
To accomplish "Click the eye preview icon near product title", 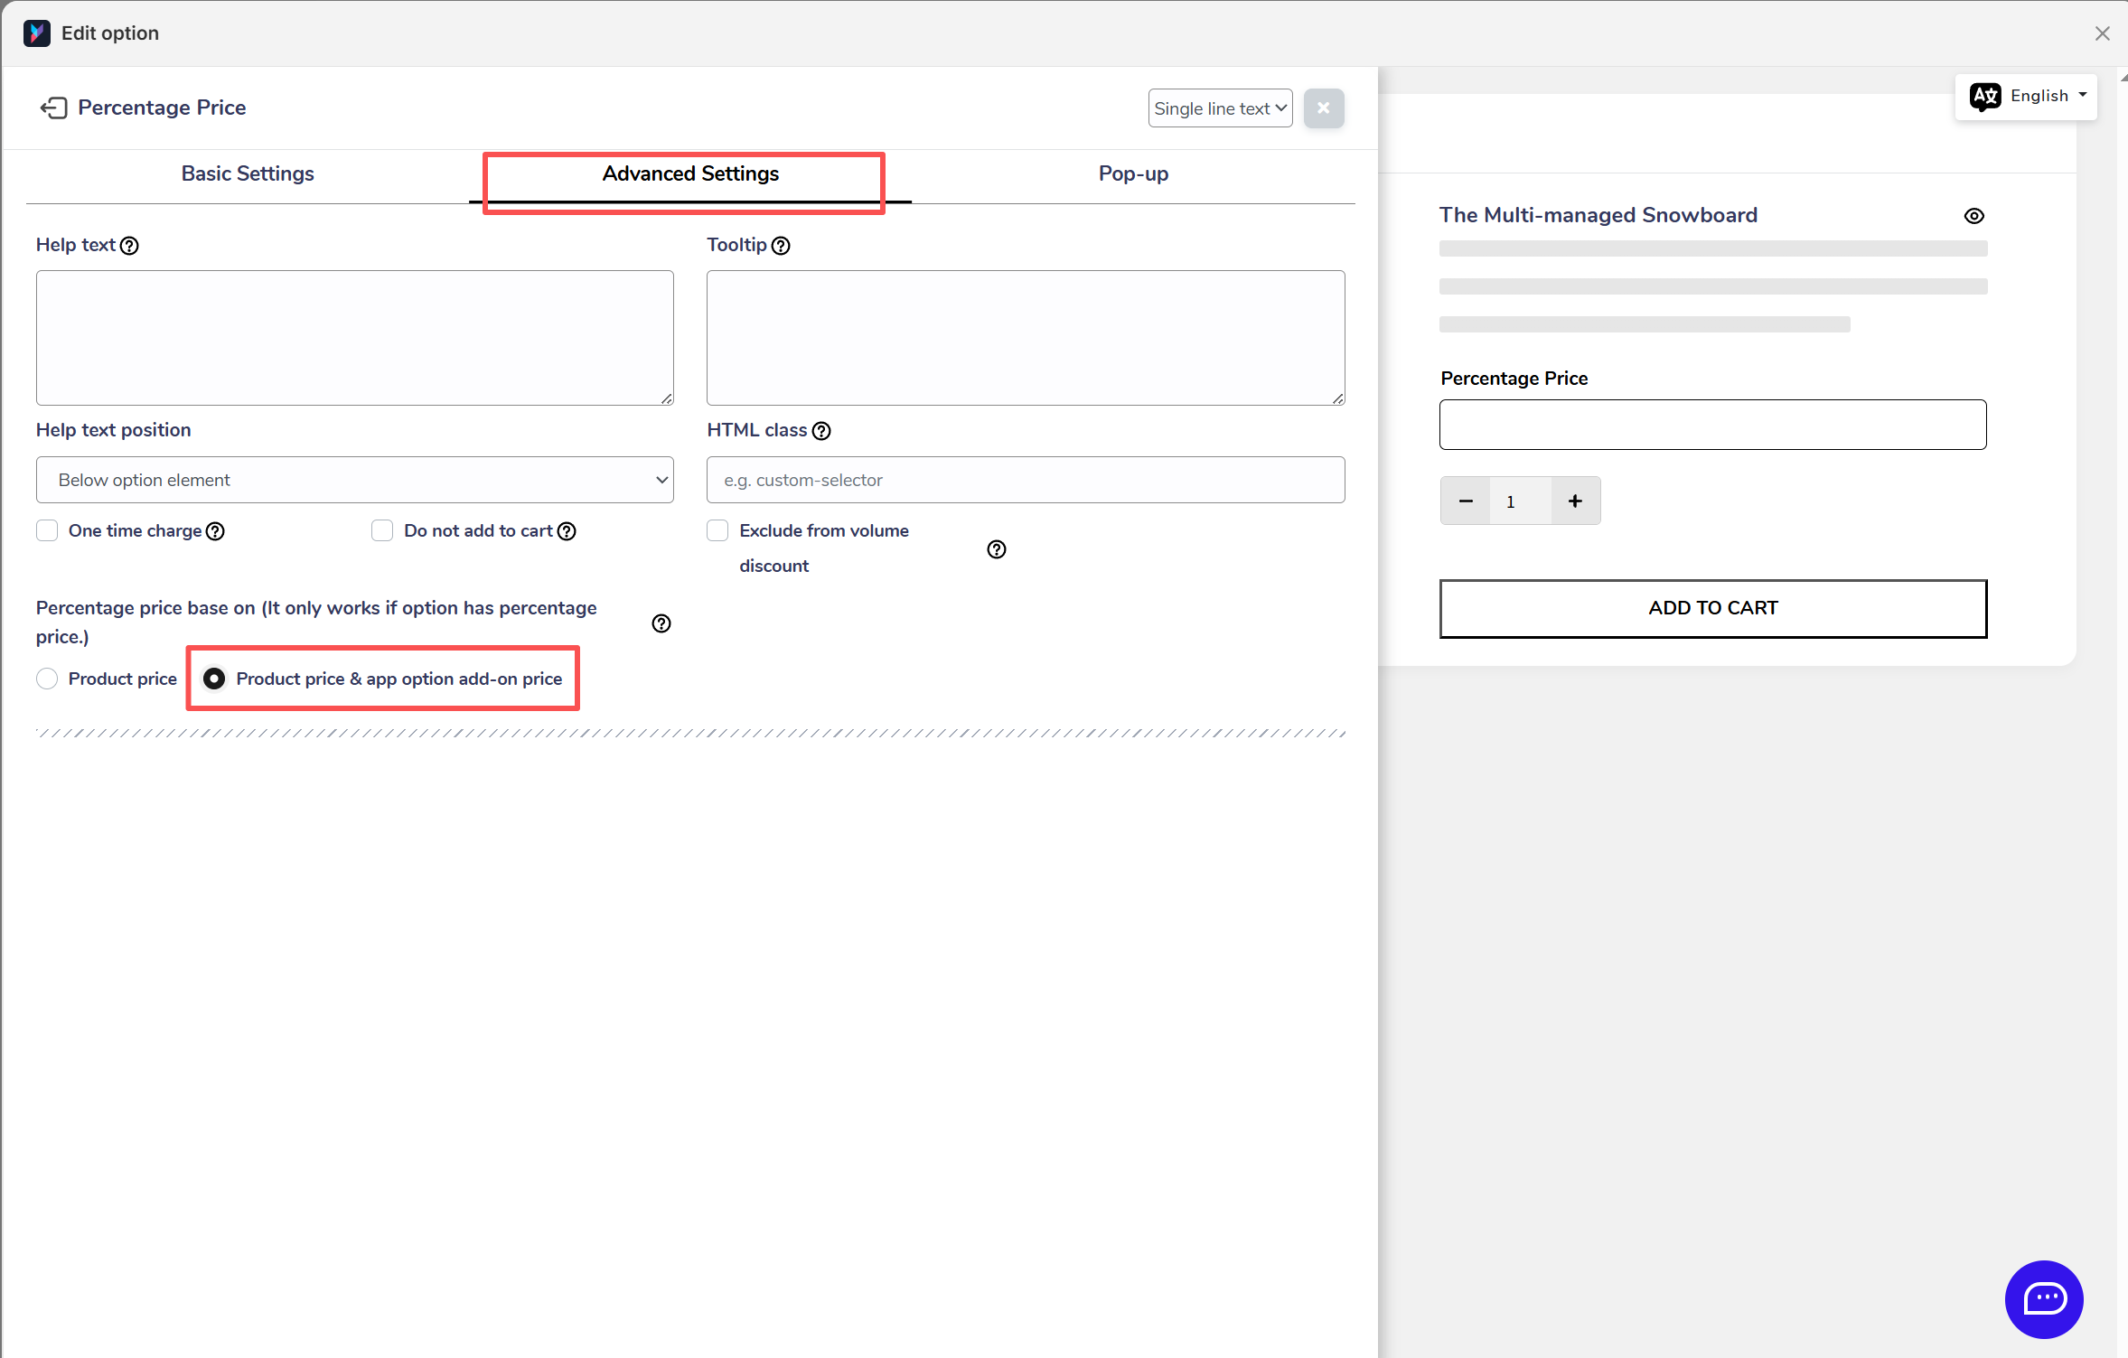I will click(x=1973, y=216).
